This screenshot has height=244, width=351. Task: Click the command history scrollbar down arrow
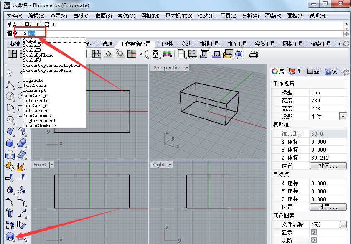[346, 28]
